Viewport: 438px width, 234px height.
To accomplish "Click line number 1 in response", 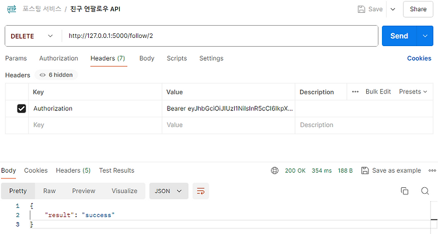I will pyautogui.click(x=18, y=206).
